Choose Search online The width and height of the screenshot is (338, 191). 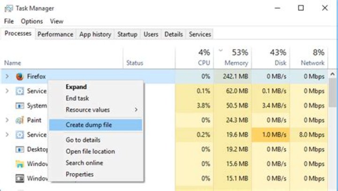click(84, 163)
